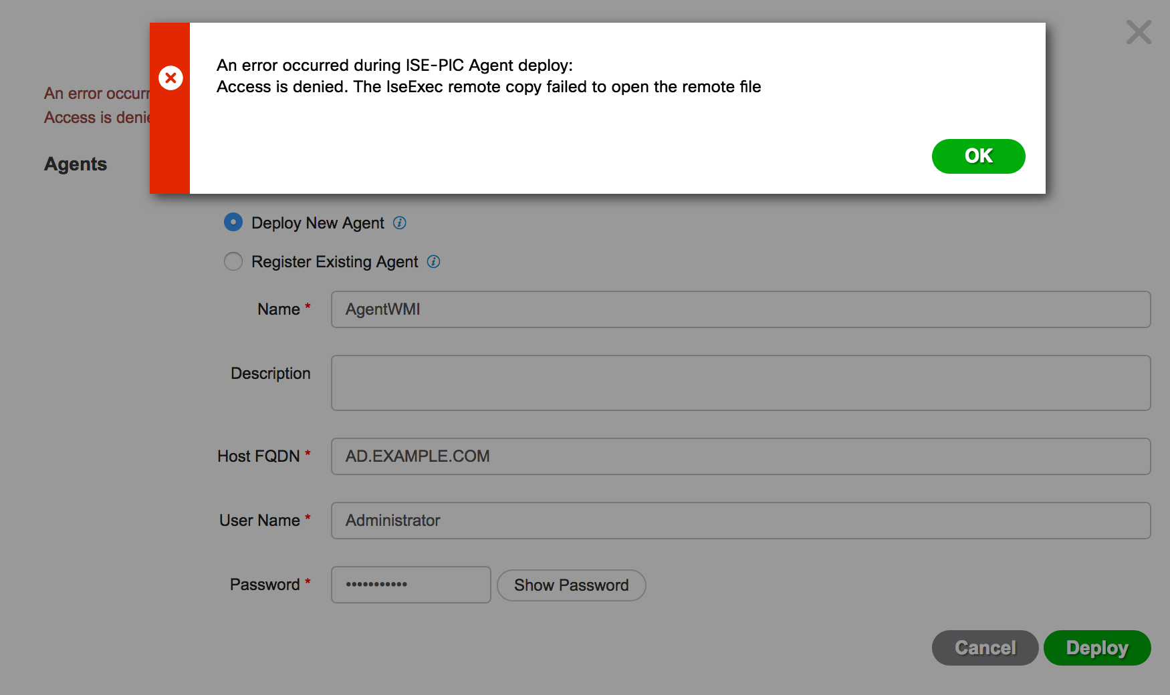
Task: Click the Deploy New Agent label
Action: [318, 223]
